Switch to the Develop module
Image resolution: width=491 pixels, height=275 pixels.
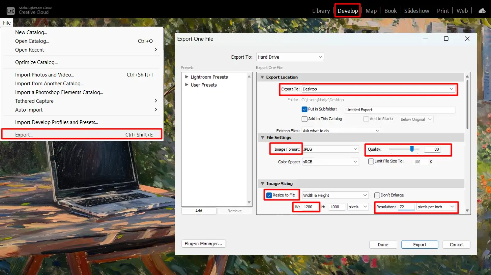(x=348, y=11)
